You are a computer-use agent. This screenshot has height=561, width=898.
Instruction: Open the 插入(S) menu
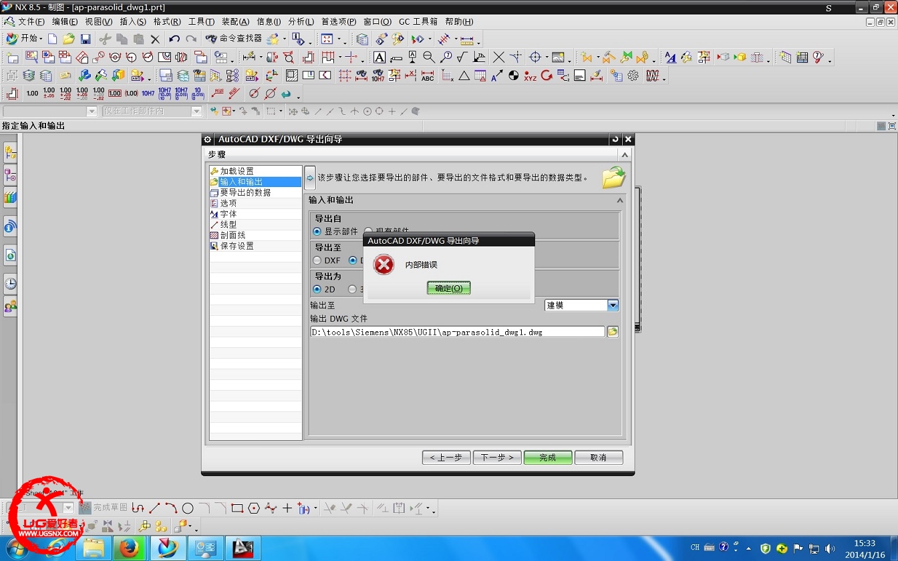coord(133,22)
